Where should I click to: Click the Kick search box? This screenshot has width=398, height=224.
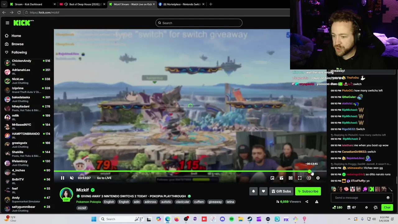click(x=199, y=23)
